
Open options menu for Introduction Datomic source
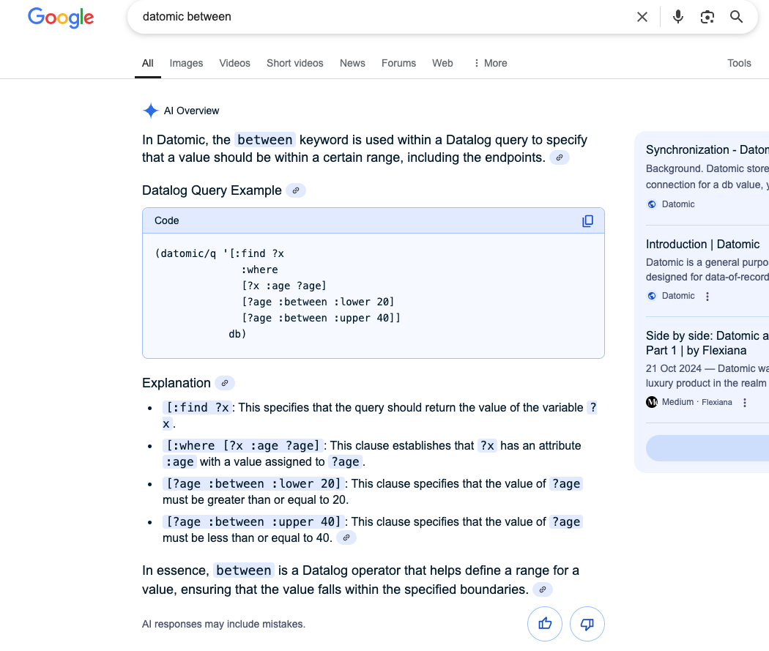(707, 296)
